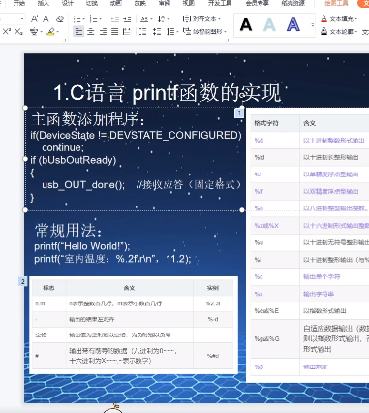Open the font size dropdown
369x413 pixels.
pyautogui.click(x=22, y=19)
